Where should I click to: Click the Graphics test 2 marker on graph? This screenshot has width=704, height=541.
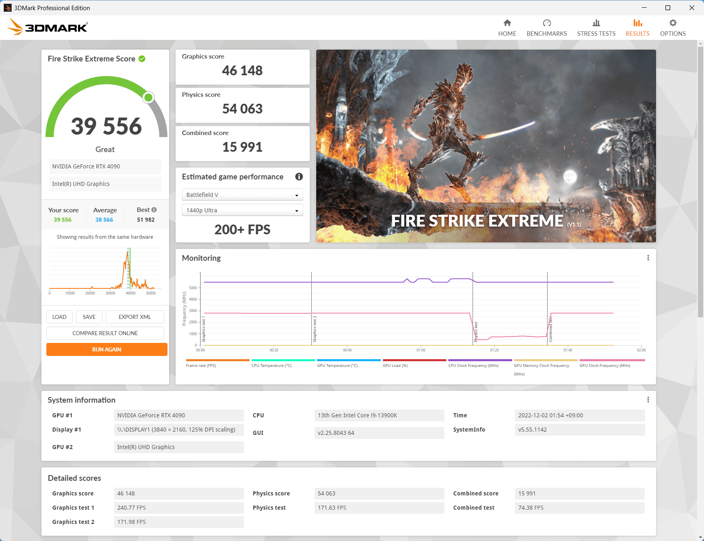click(314, 329)
